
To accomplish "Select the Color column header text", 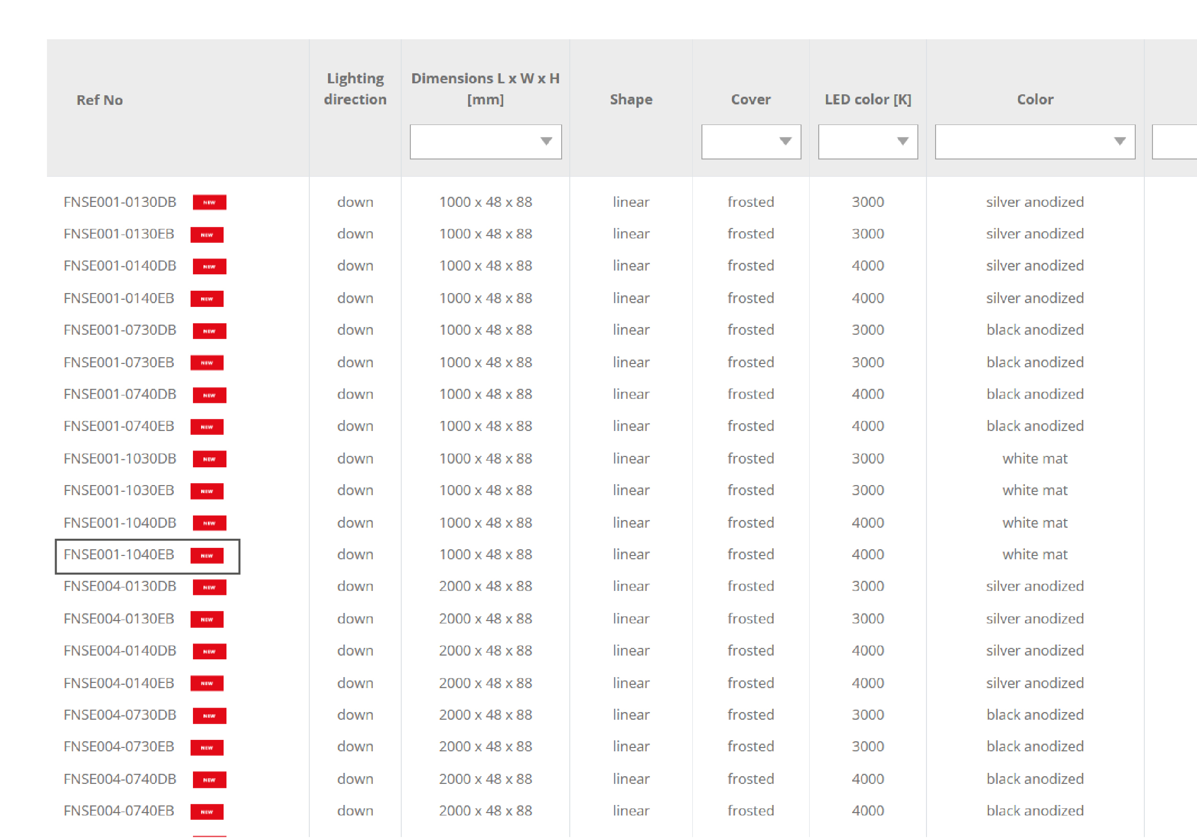I will [x=1035, y=99].
